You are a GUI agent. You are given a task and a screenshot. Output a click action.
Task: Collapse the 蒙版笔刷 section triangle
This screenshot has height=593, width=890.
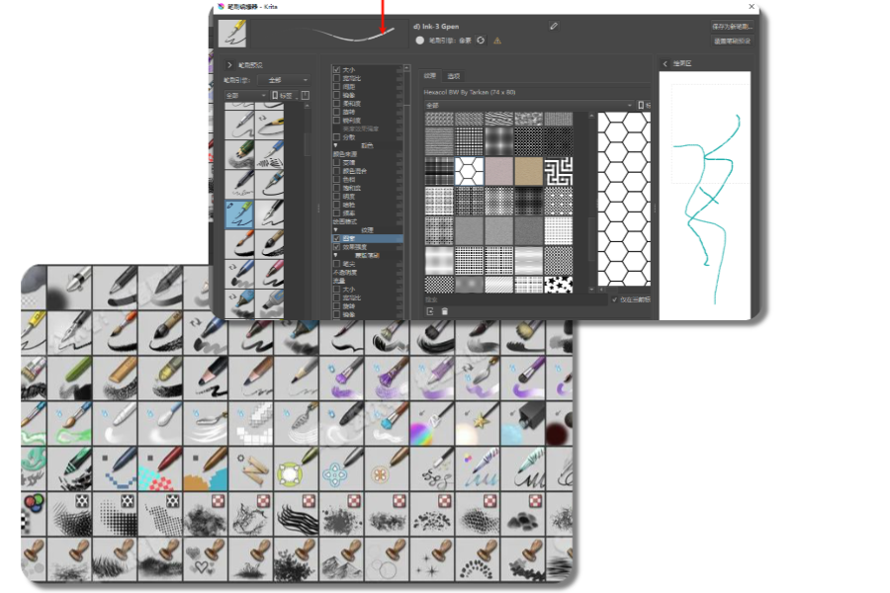(x=335, y=255)
